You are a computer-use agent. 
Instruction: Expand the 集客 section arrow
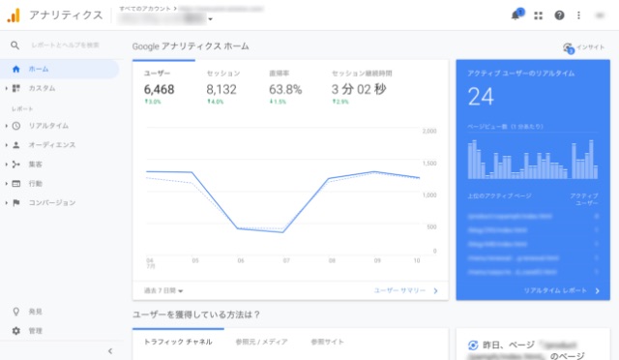[7, 165]
